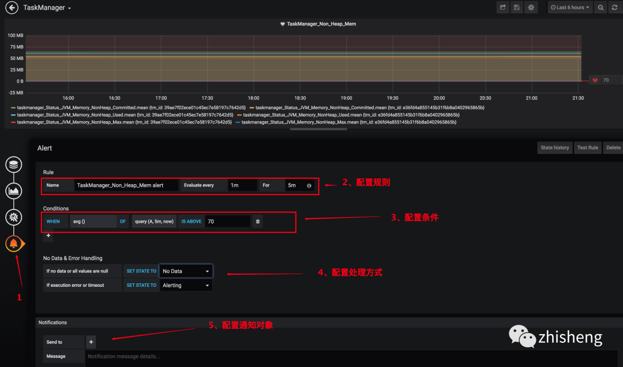Add a notification channel with Send to plus

click(x=91, y=342)
